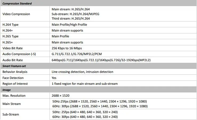Click the H.264+ row label
This screenshot has height=120, width=197.
[7, 30]
